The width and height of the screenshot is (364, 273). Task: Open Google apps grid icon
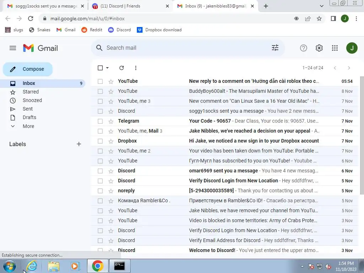click(335, 48)
